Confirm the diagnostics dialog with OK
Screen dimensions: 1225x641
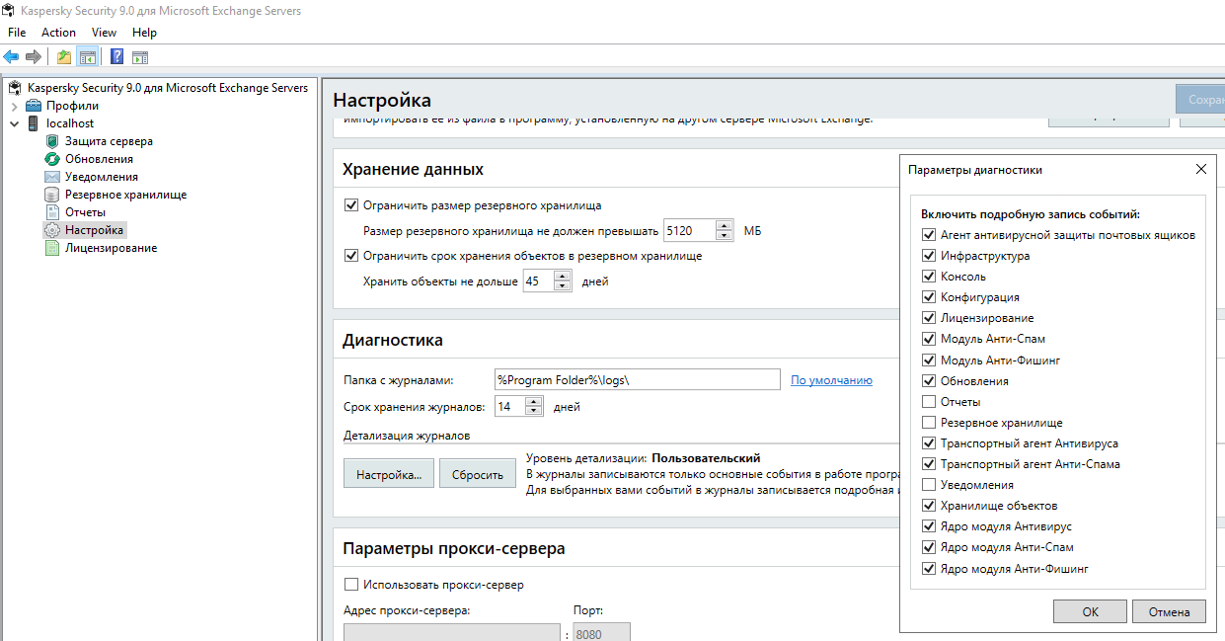1090,611
